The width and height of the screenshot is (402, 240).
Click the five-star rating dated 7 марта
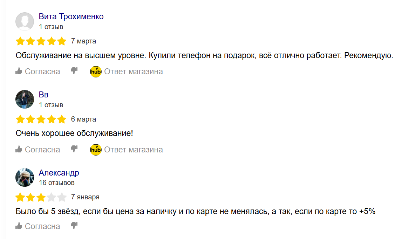coord(41,41)
